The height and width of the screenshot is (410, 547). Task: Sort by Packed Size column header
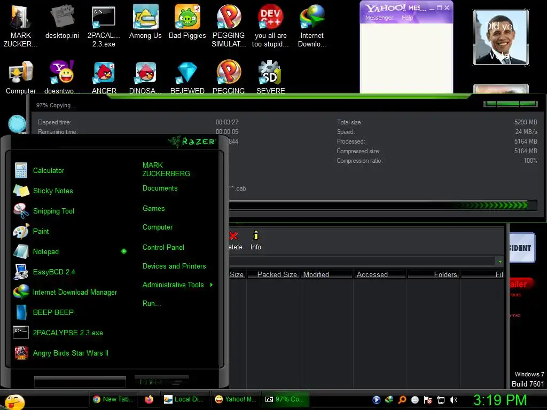coord(273,274)
